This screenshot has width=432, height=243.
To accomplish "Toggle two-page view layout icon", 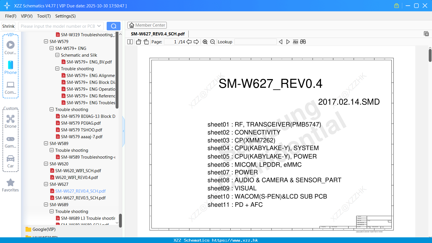I will pos(130,42).
